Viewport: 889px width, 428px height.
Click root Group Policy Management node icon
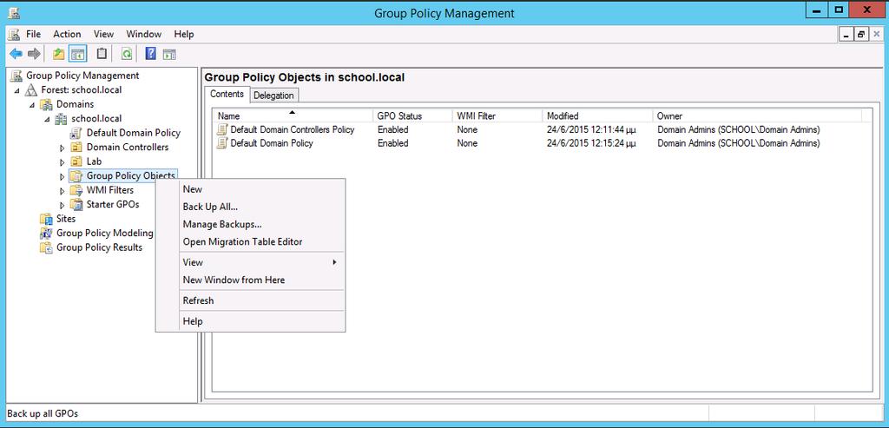coord(16,76)
